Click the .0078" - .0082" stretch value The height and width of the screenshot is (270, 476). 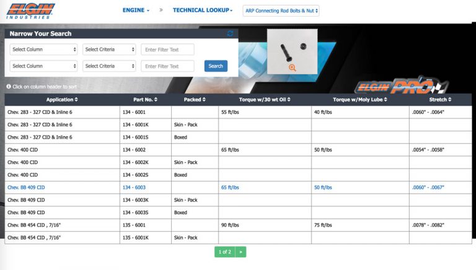(428, 225)
